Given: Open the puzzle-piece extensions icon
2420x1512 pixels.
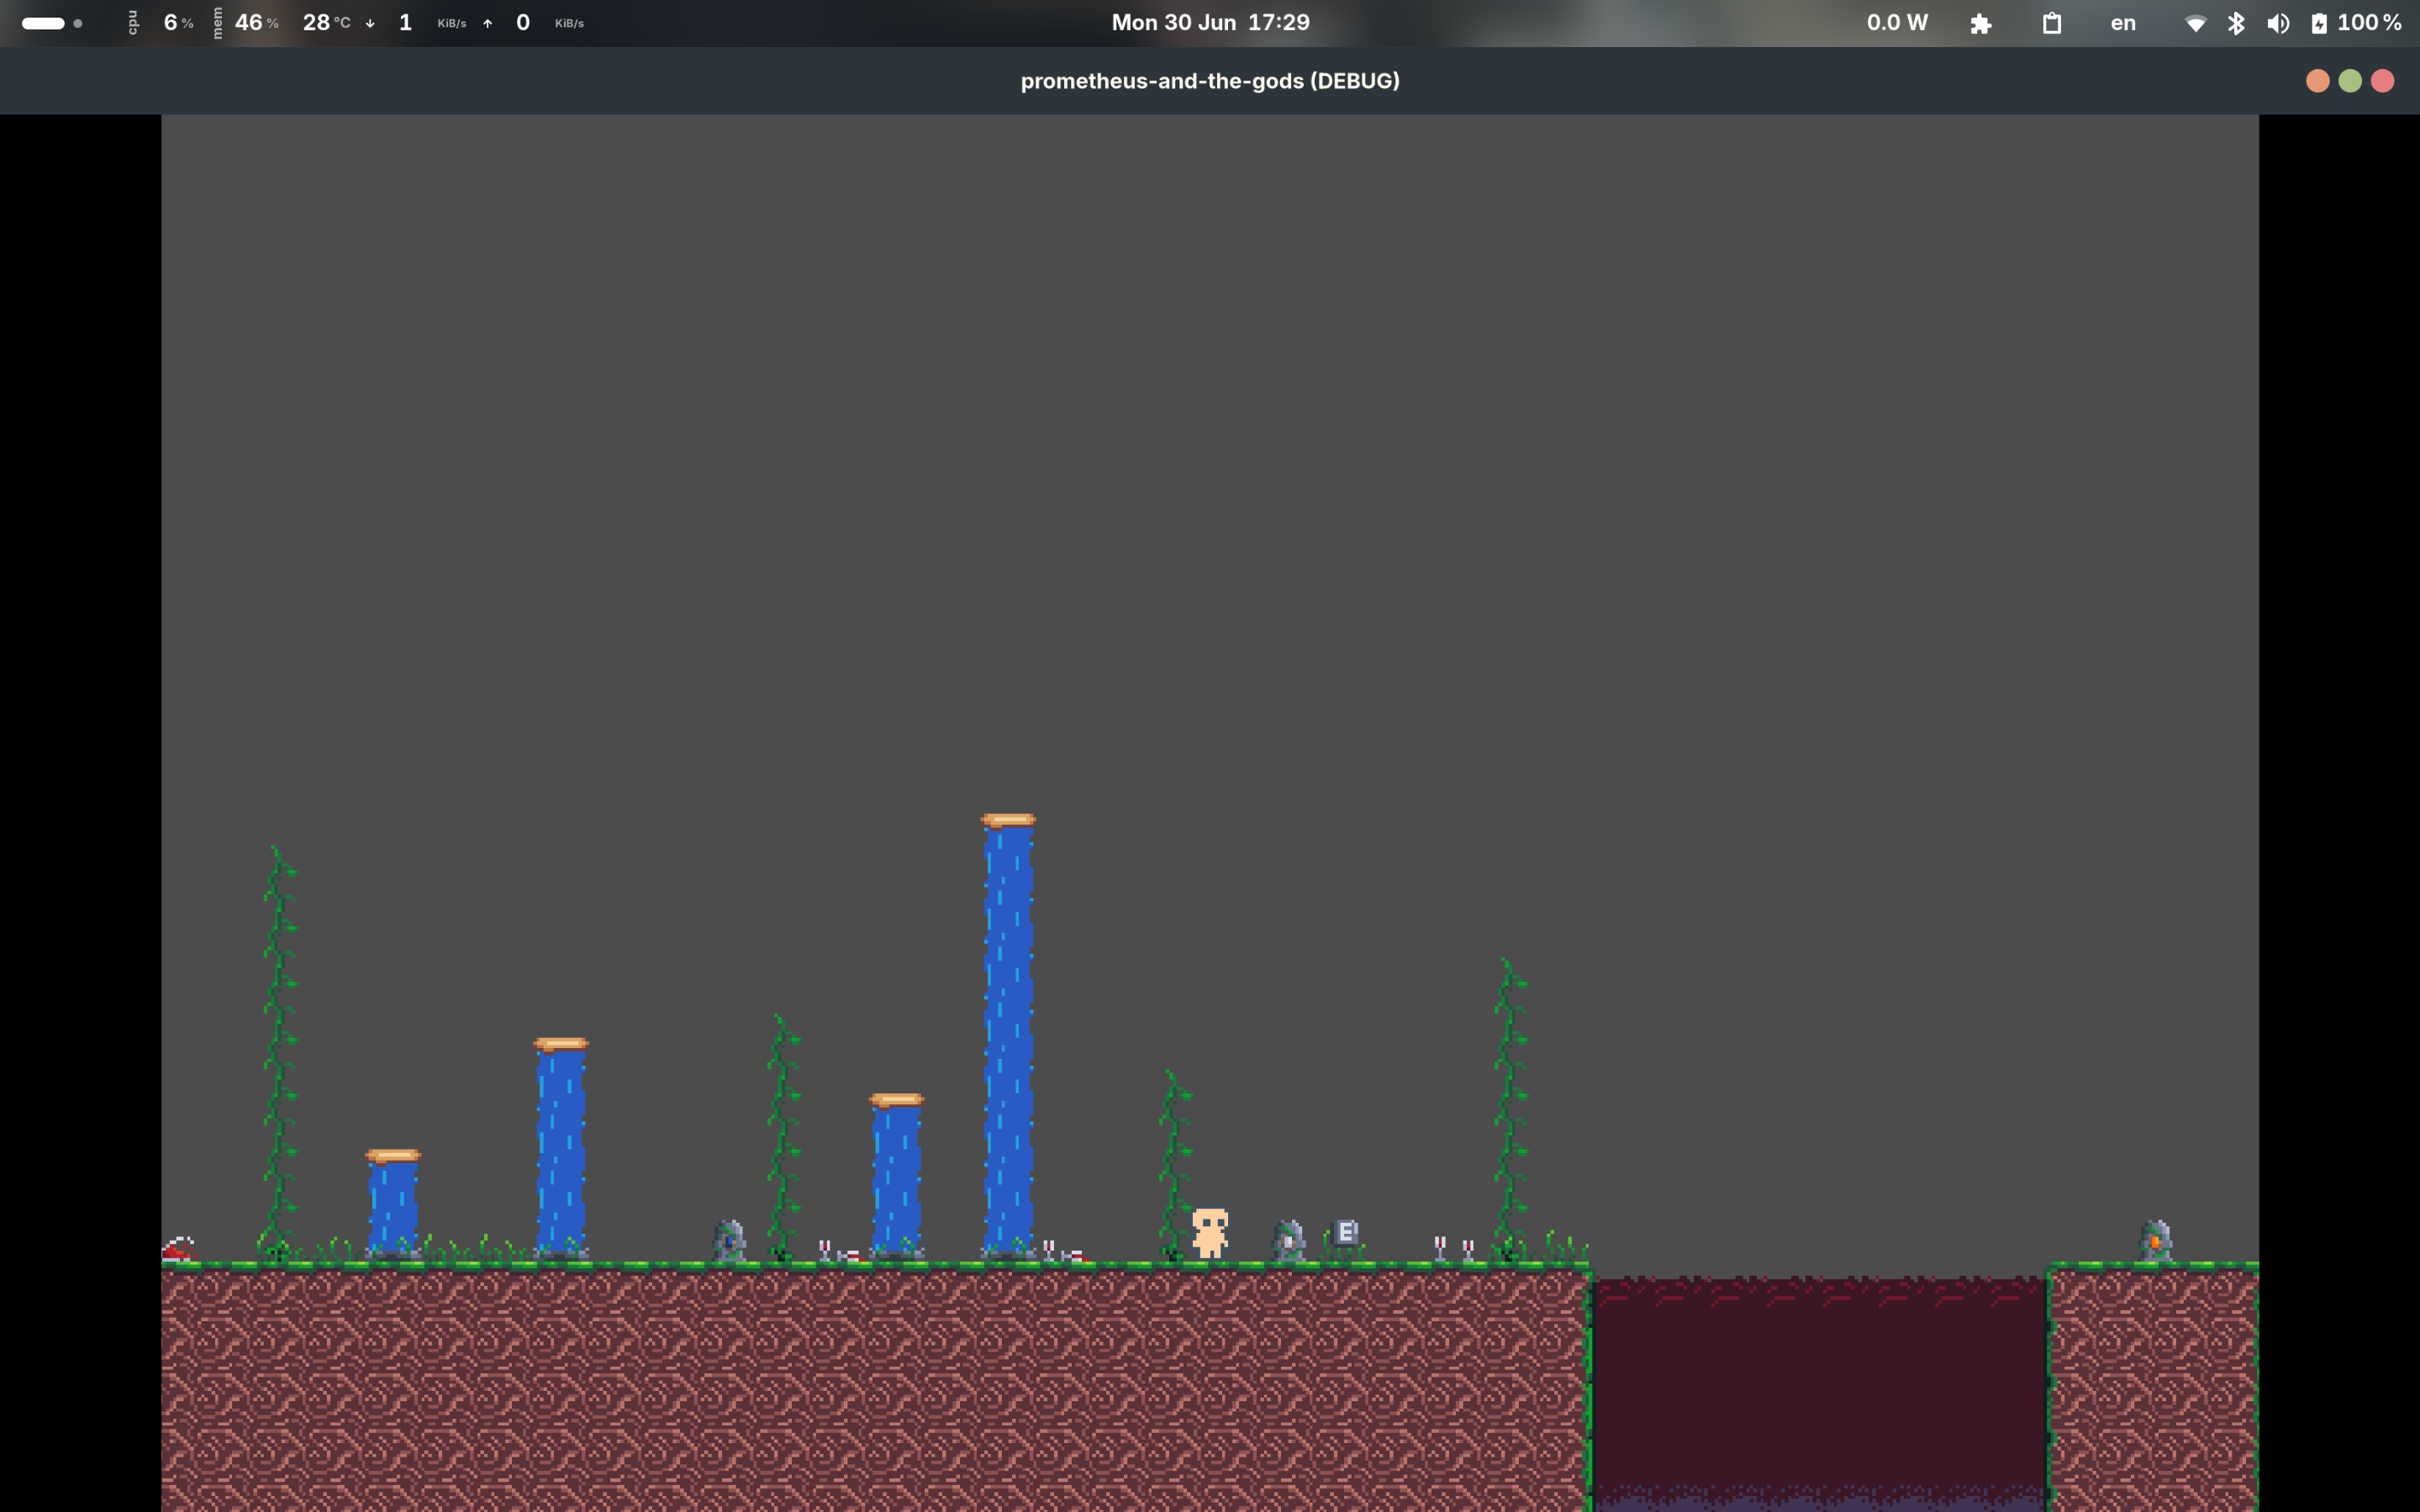Looking at the screenshot, I should (1980, 24).
